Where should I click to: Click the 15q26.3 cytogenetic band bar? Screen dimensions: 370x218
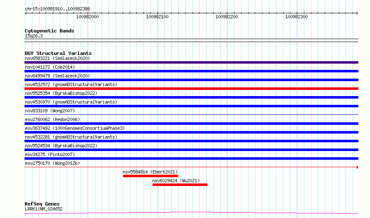(x=191, y=40)
